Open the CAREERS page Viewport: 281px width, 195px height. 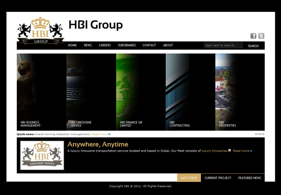pos(105,45)
